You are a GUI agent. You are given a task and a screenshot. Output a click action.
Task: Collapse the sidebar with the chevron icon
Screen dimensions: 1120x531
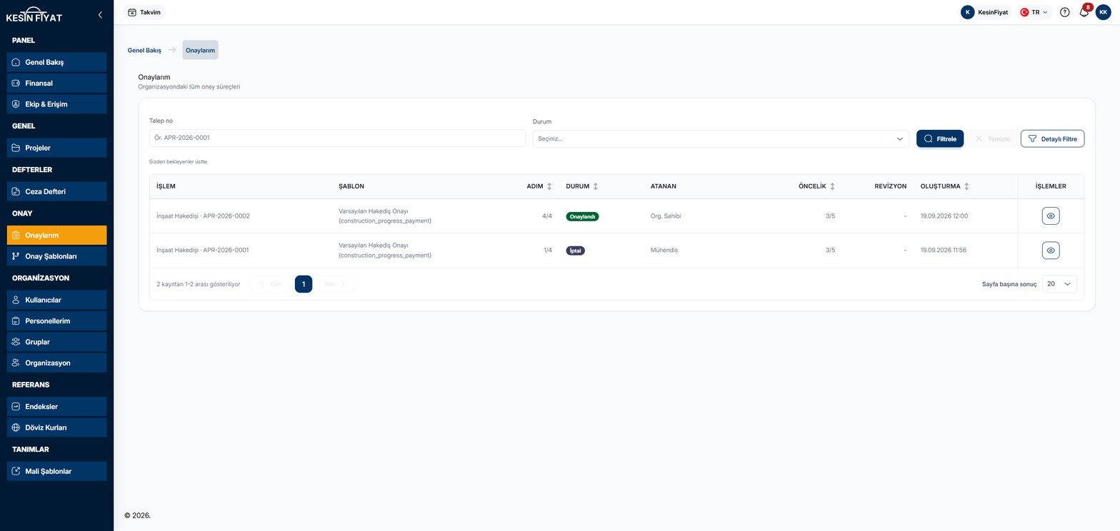100,14
